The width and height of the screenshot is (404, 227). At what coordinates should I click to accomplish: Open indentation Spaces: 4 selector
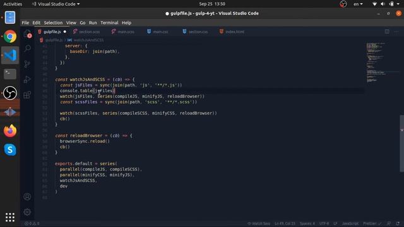click(307, 223)
